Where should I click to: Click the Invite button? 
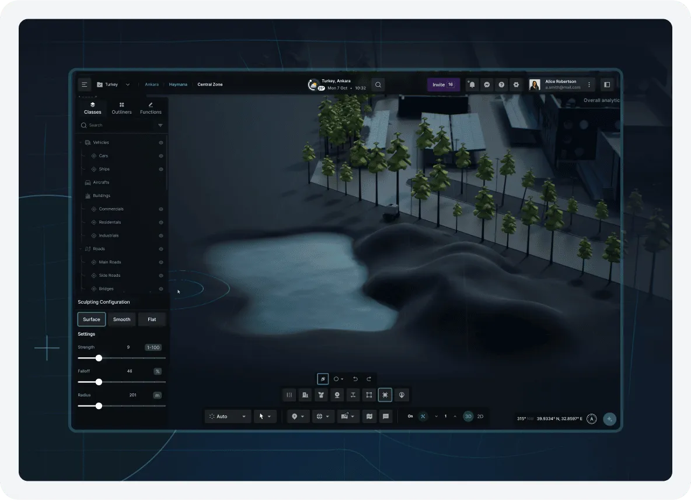(x=444, y=84)
